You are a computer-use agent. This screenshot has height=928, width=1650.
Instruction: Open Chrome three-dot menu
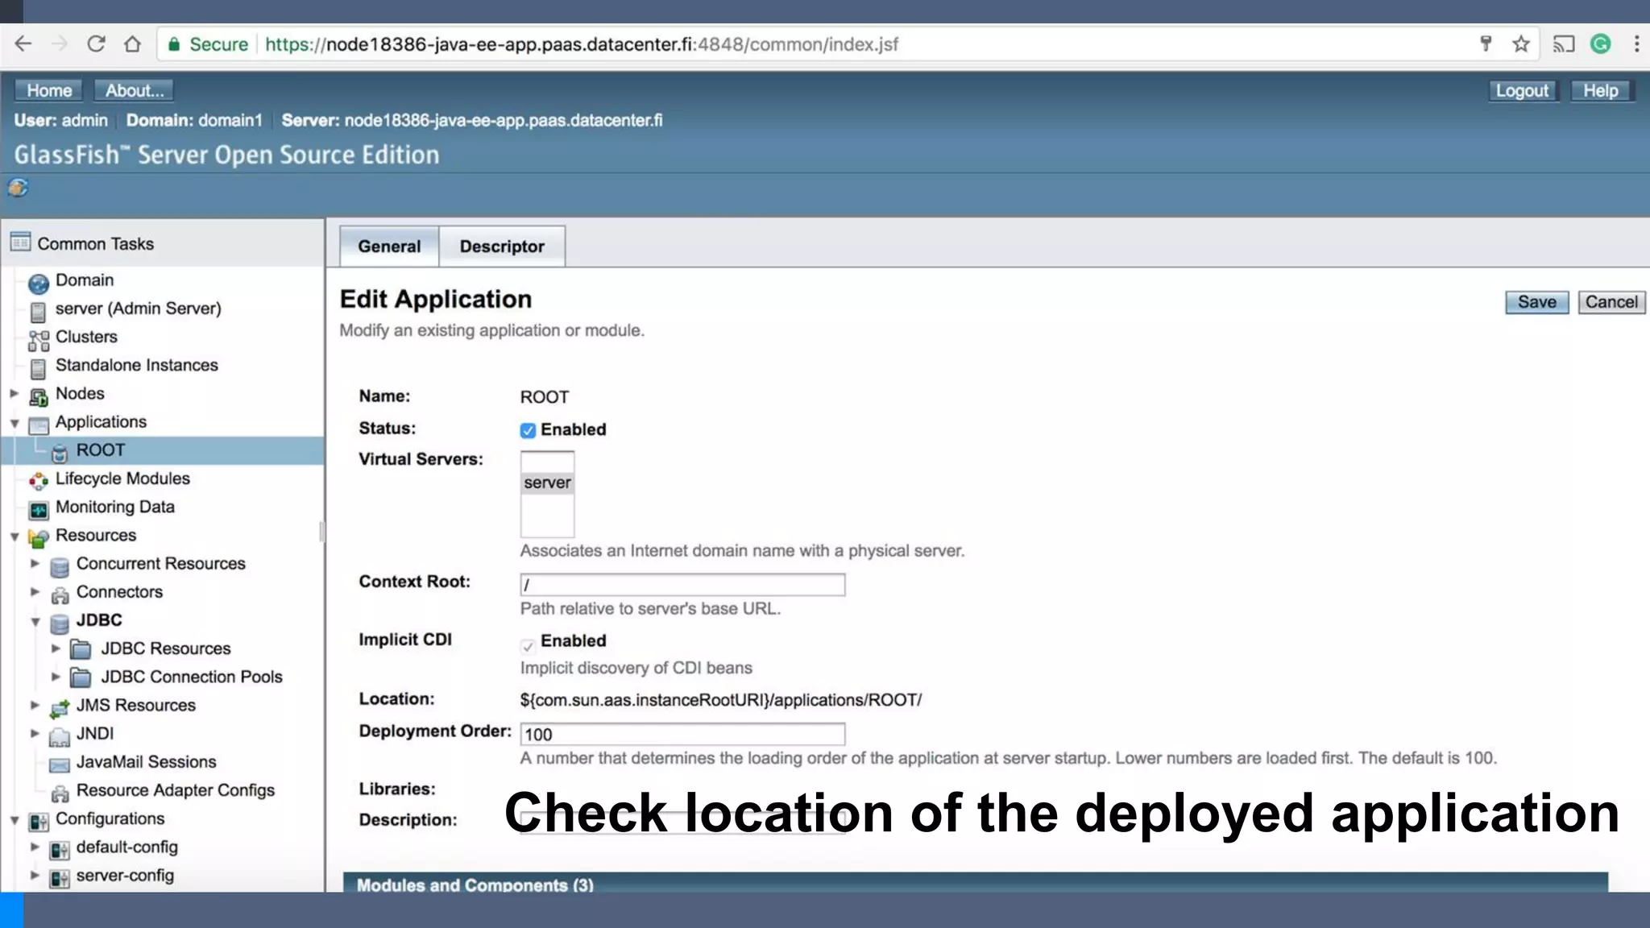coord(1636,44)
